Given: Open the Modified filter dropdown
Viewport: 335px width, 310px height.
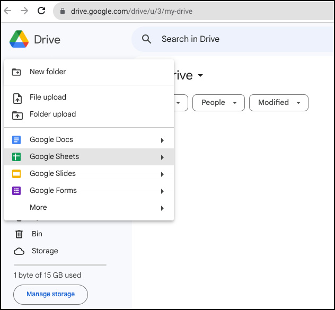Looking at the screenshot, I should click(x=279, y=103).
